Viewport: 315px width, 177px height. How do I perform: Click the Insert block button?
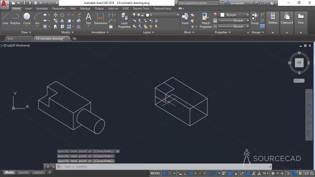185,19
